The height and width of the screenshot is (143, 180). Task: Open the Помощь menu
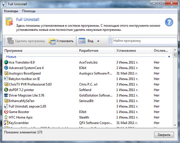tap(29, 11)
